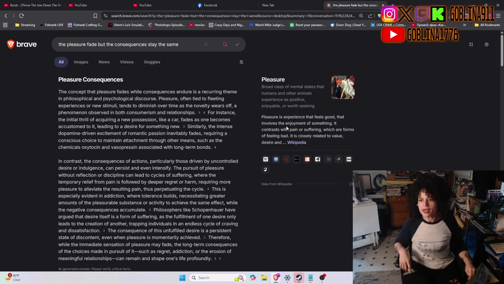
Task: Click the feedback icon beside Data from Wikipedia
Action: [x=351, y=184]
